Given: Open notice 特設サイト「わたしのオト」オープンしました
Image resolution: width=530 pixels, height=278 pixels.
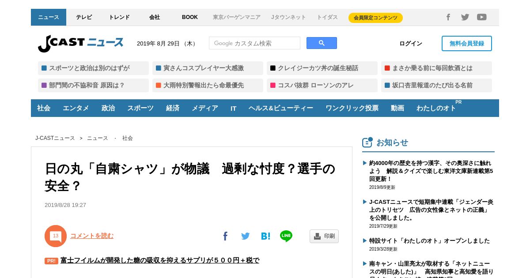Looking at the screenshot, I should pyautogui.click(x=429, y=240).
